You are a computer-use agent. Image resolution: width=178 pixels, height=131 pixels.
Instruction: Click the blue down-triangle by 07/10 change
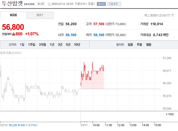coord(19,125)
